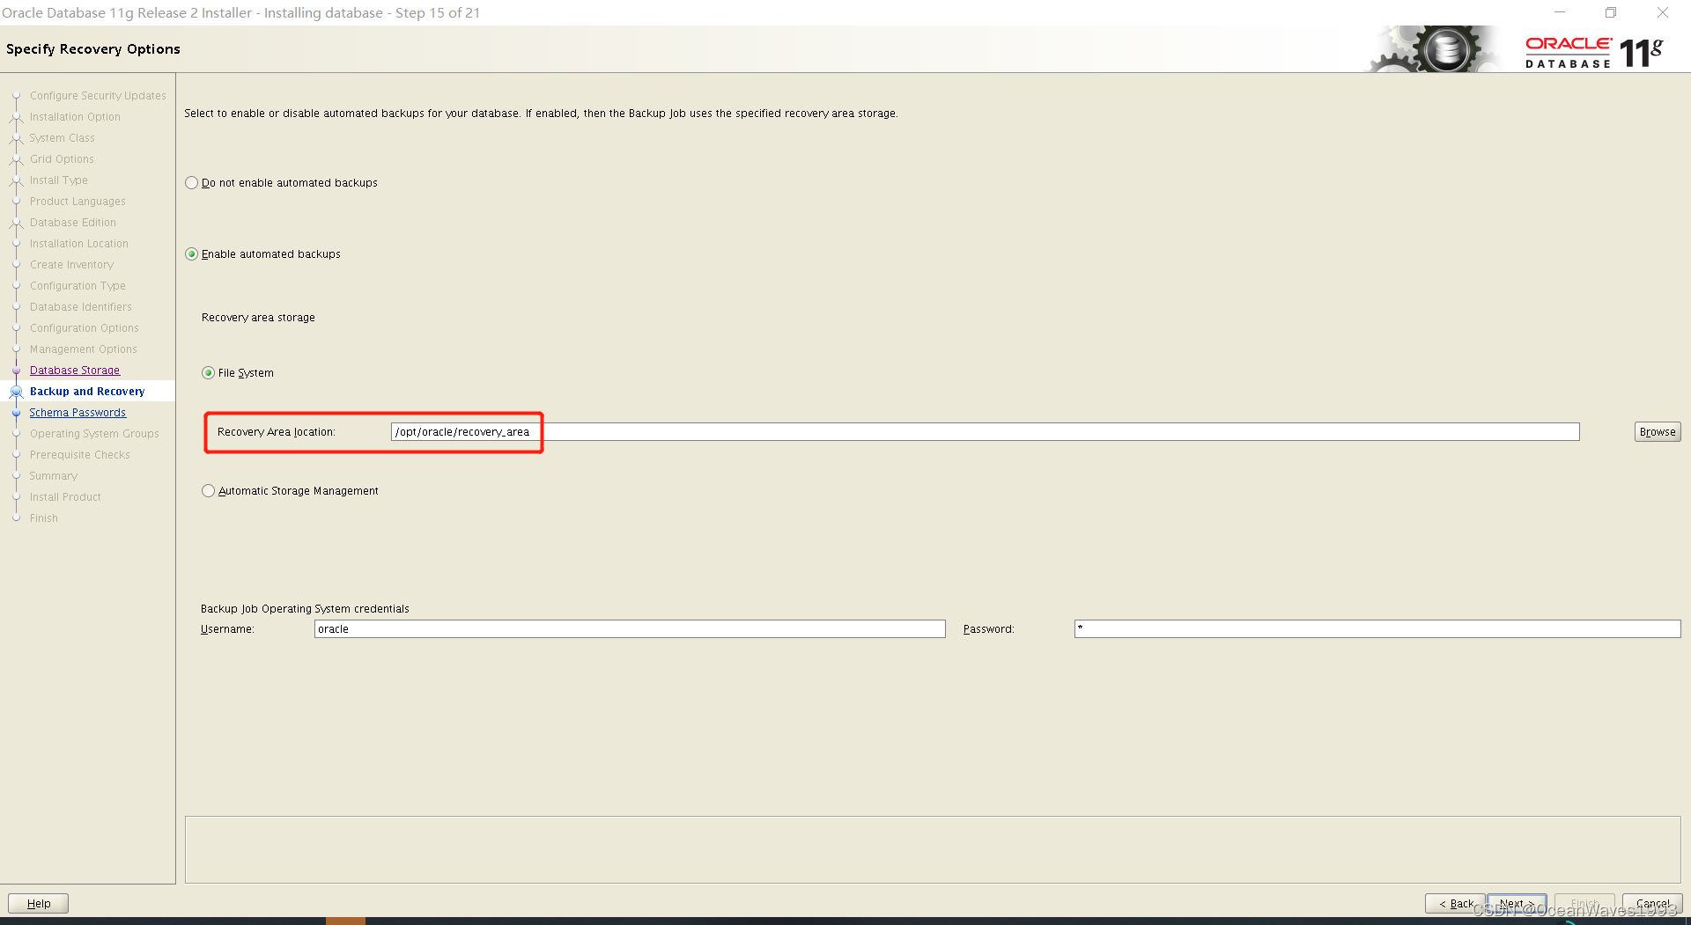The height and width of the screenshot is (925, 1691).
Task: Click 'Backup Job Operating System credentials' label
Action: 305,609
